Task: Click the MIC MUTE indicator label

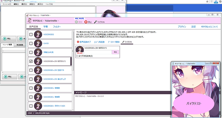Action: click(x=80, y=19)
